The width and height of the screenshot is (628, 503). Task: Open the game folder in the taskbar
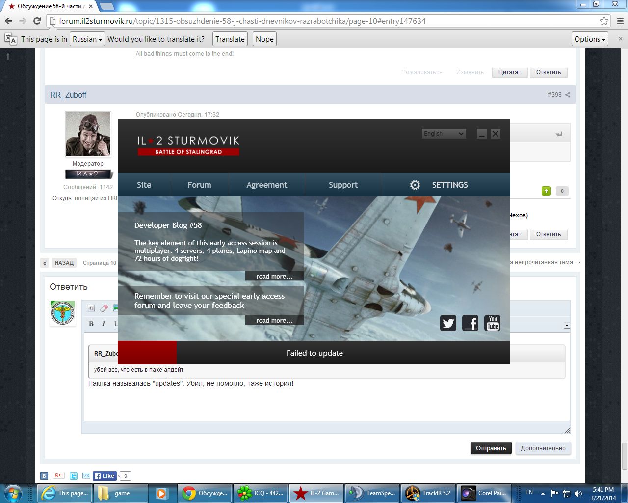pos(121,493)
